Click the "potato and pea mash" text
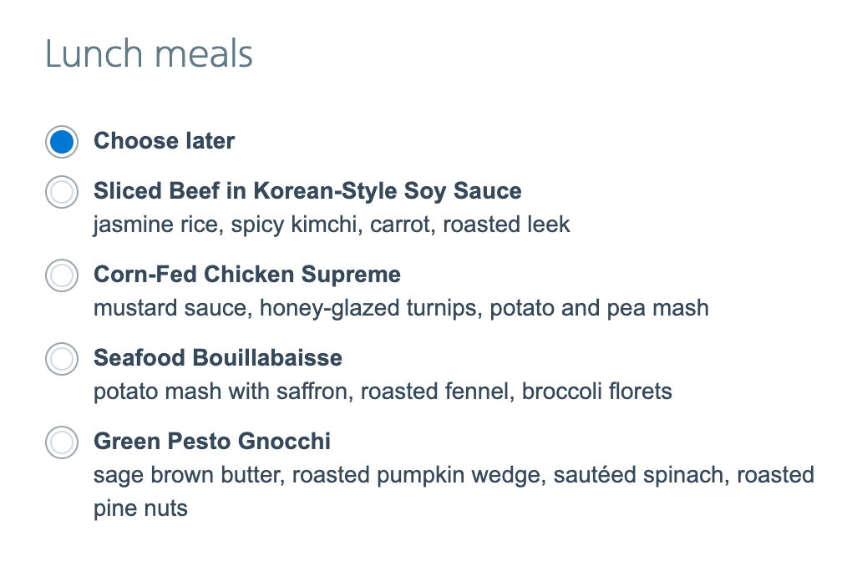 599,308
